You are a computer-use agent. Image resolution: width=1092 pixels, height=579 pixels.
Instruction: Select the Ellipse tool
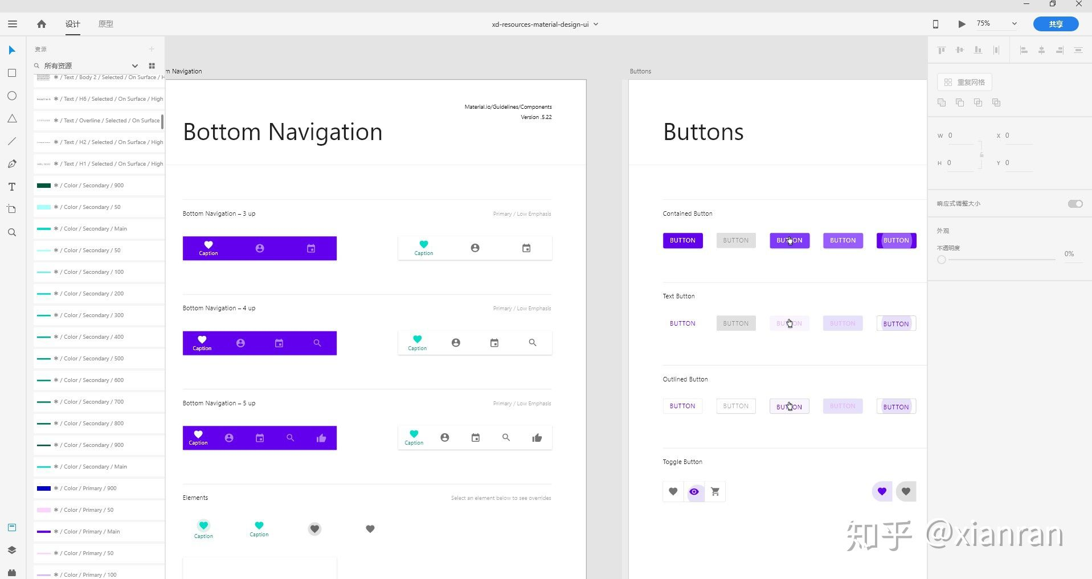click(x=12, y=96)
